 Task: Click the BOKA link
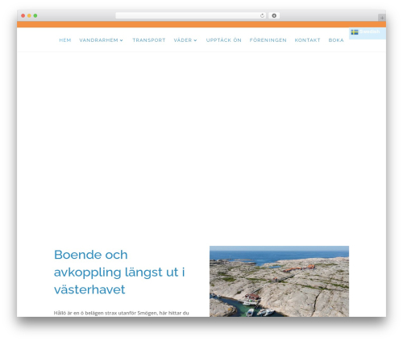pos(336,40)
